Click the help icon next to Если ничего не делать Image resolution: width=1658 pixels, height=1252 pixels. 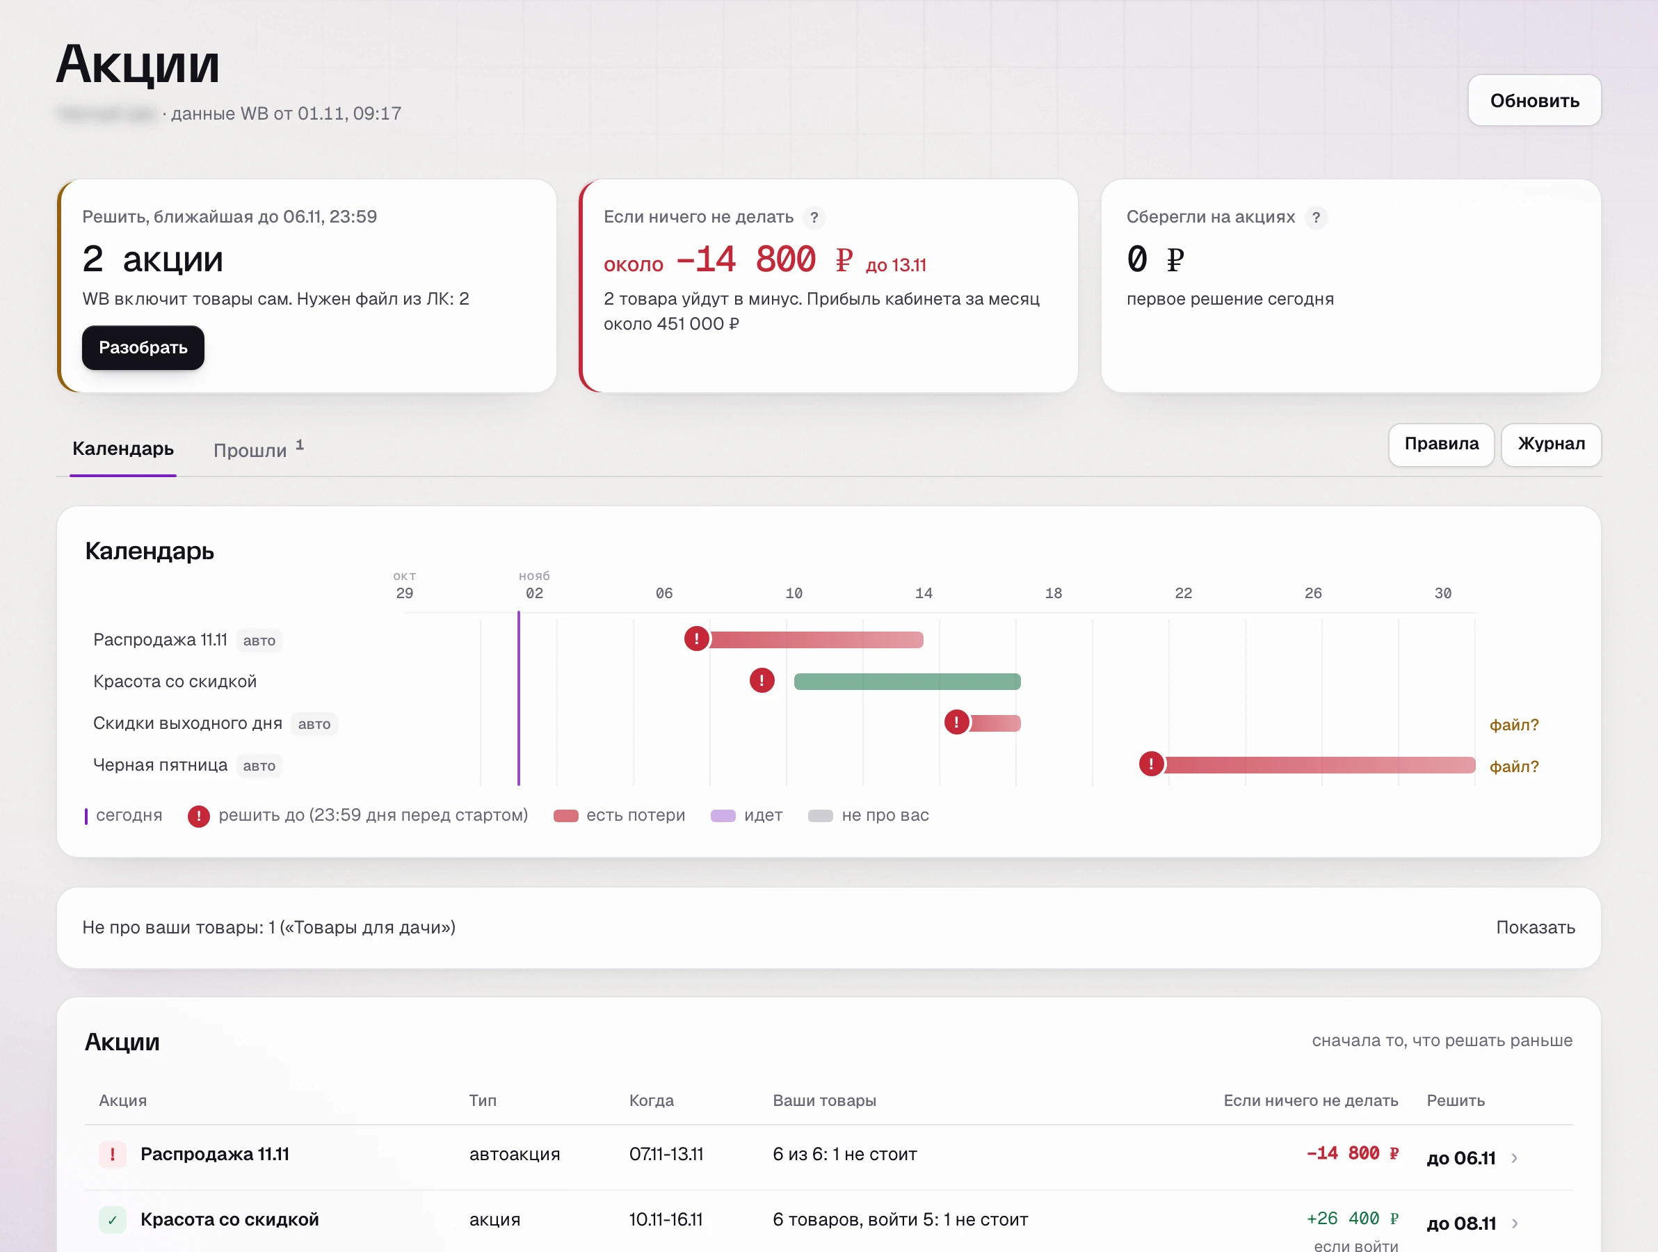[814, 218]
